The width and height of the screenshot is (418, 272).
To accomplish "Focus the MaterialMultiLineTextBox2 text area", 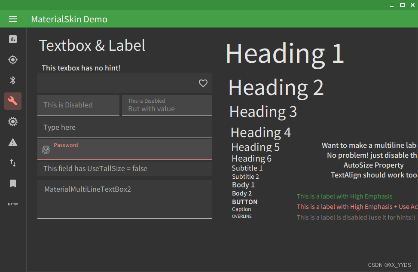I will click(x=125, y=199).
